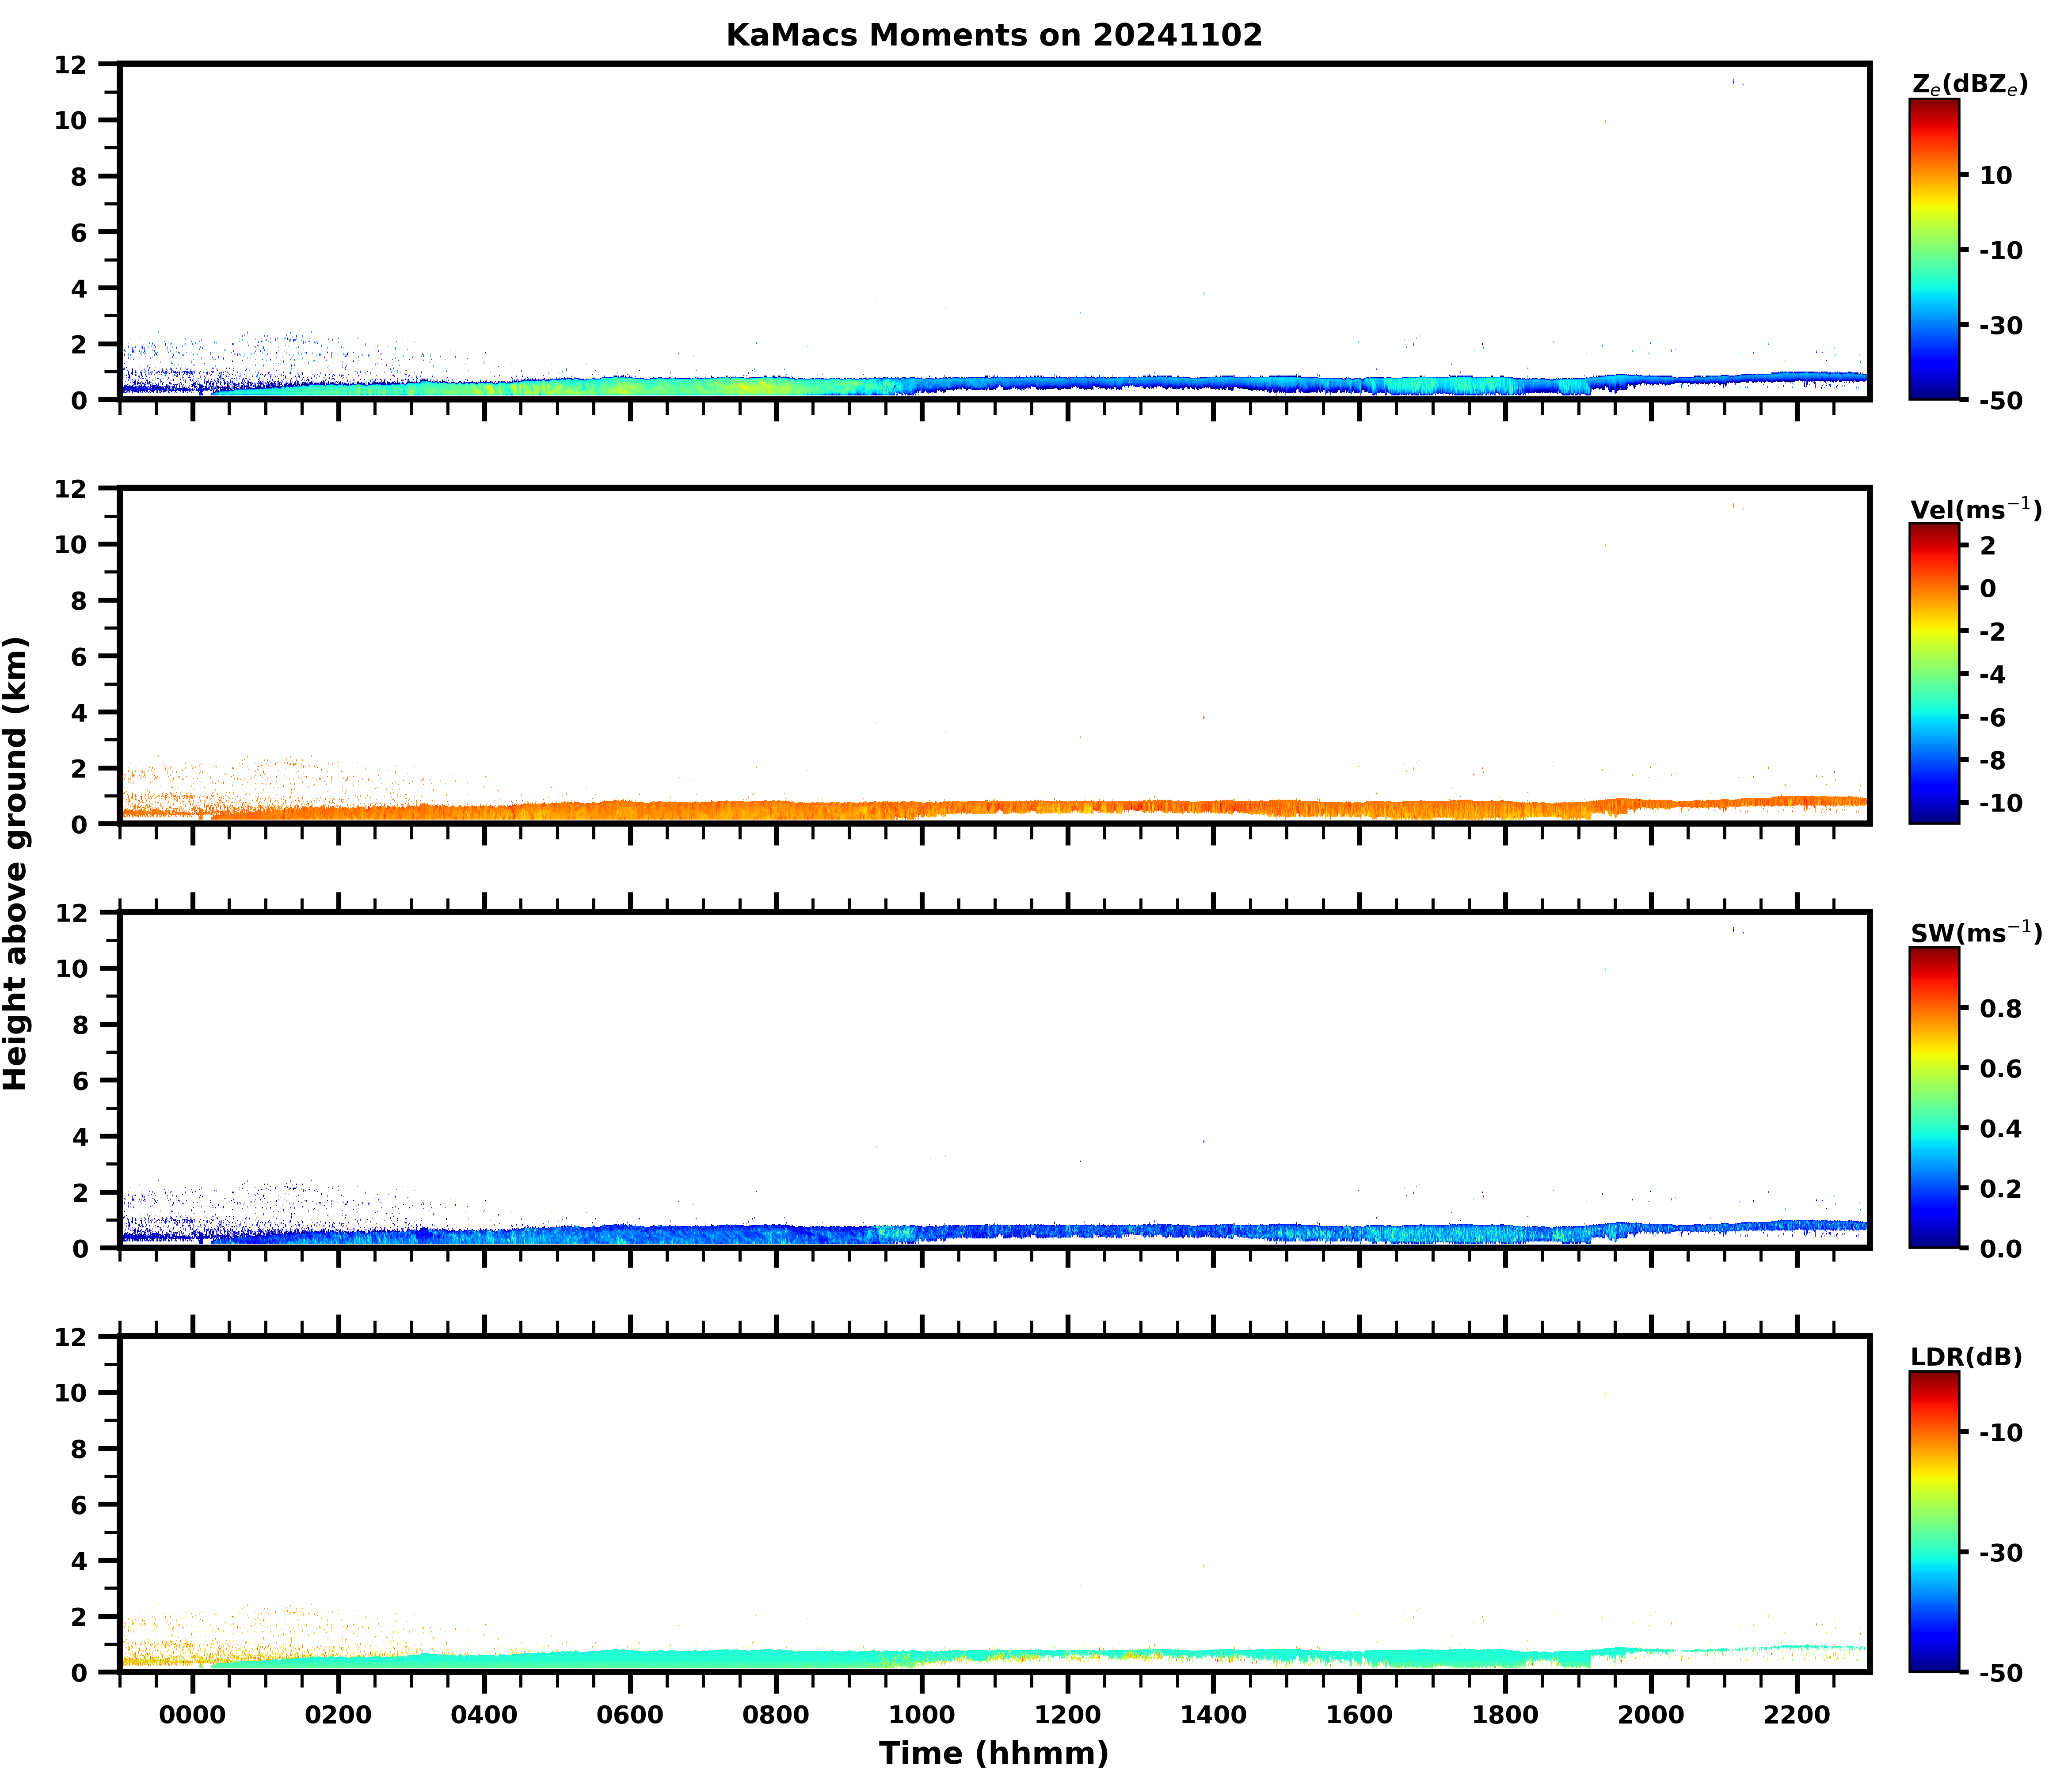The height and width of the screenshot is (1792, 2064).
Task: Click the 0000 time tick label
Action: (192, 1715)
